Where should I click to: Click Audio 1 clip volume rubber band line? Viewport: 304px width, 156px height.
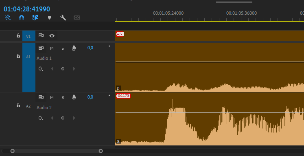(210, 62)
